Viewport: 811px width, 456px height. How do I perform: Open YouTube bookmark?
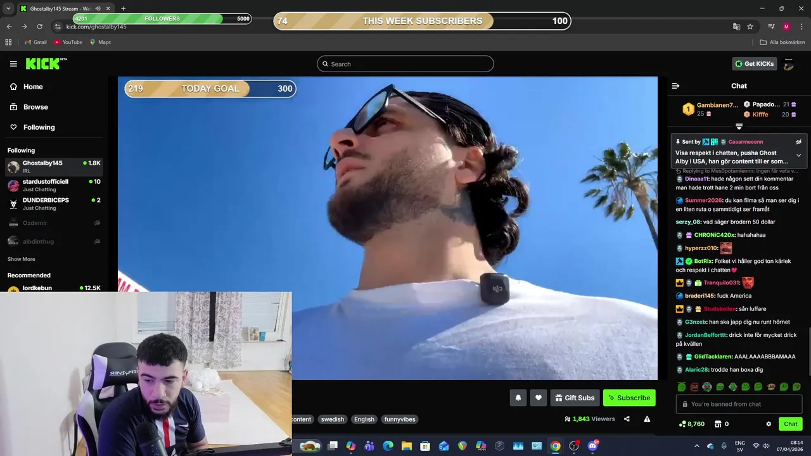pyautogui.click(x=68, y=42)
